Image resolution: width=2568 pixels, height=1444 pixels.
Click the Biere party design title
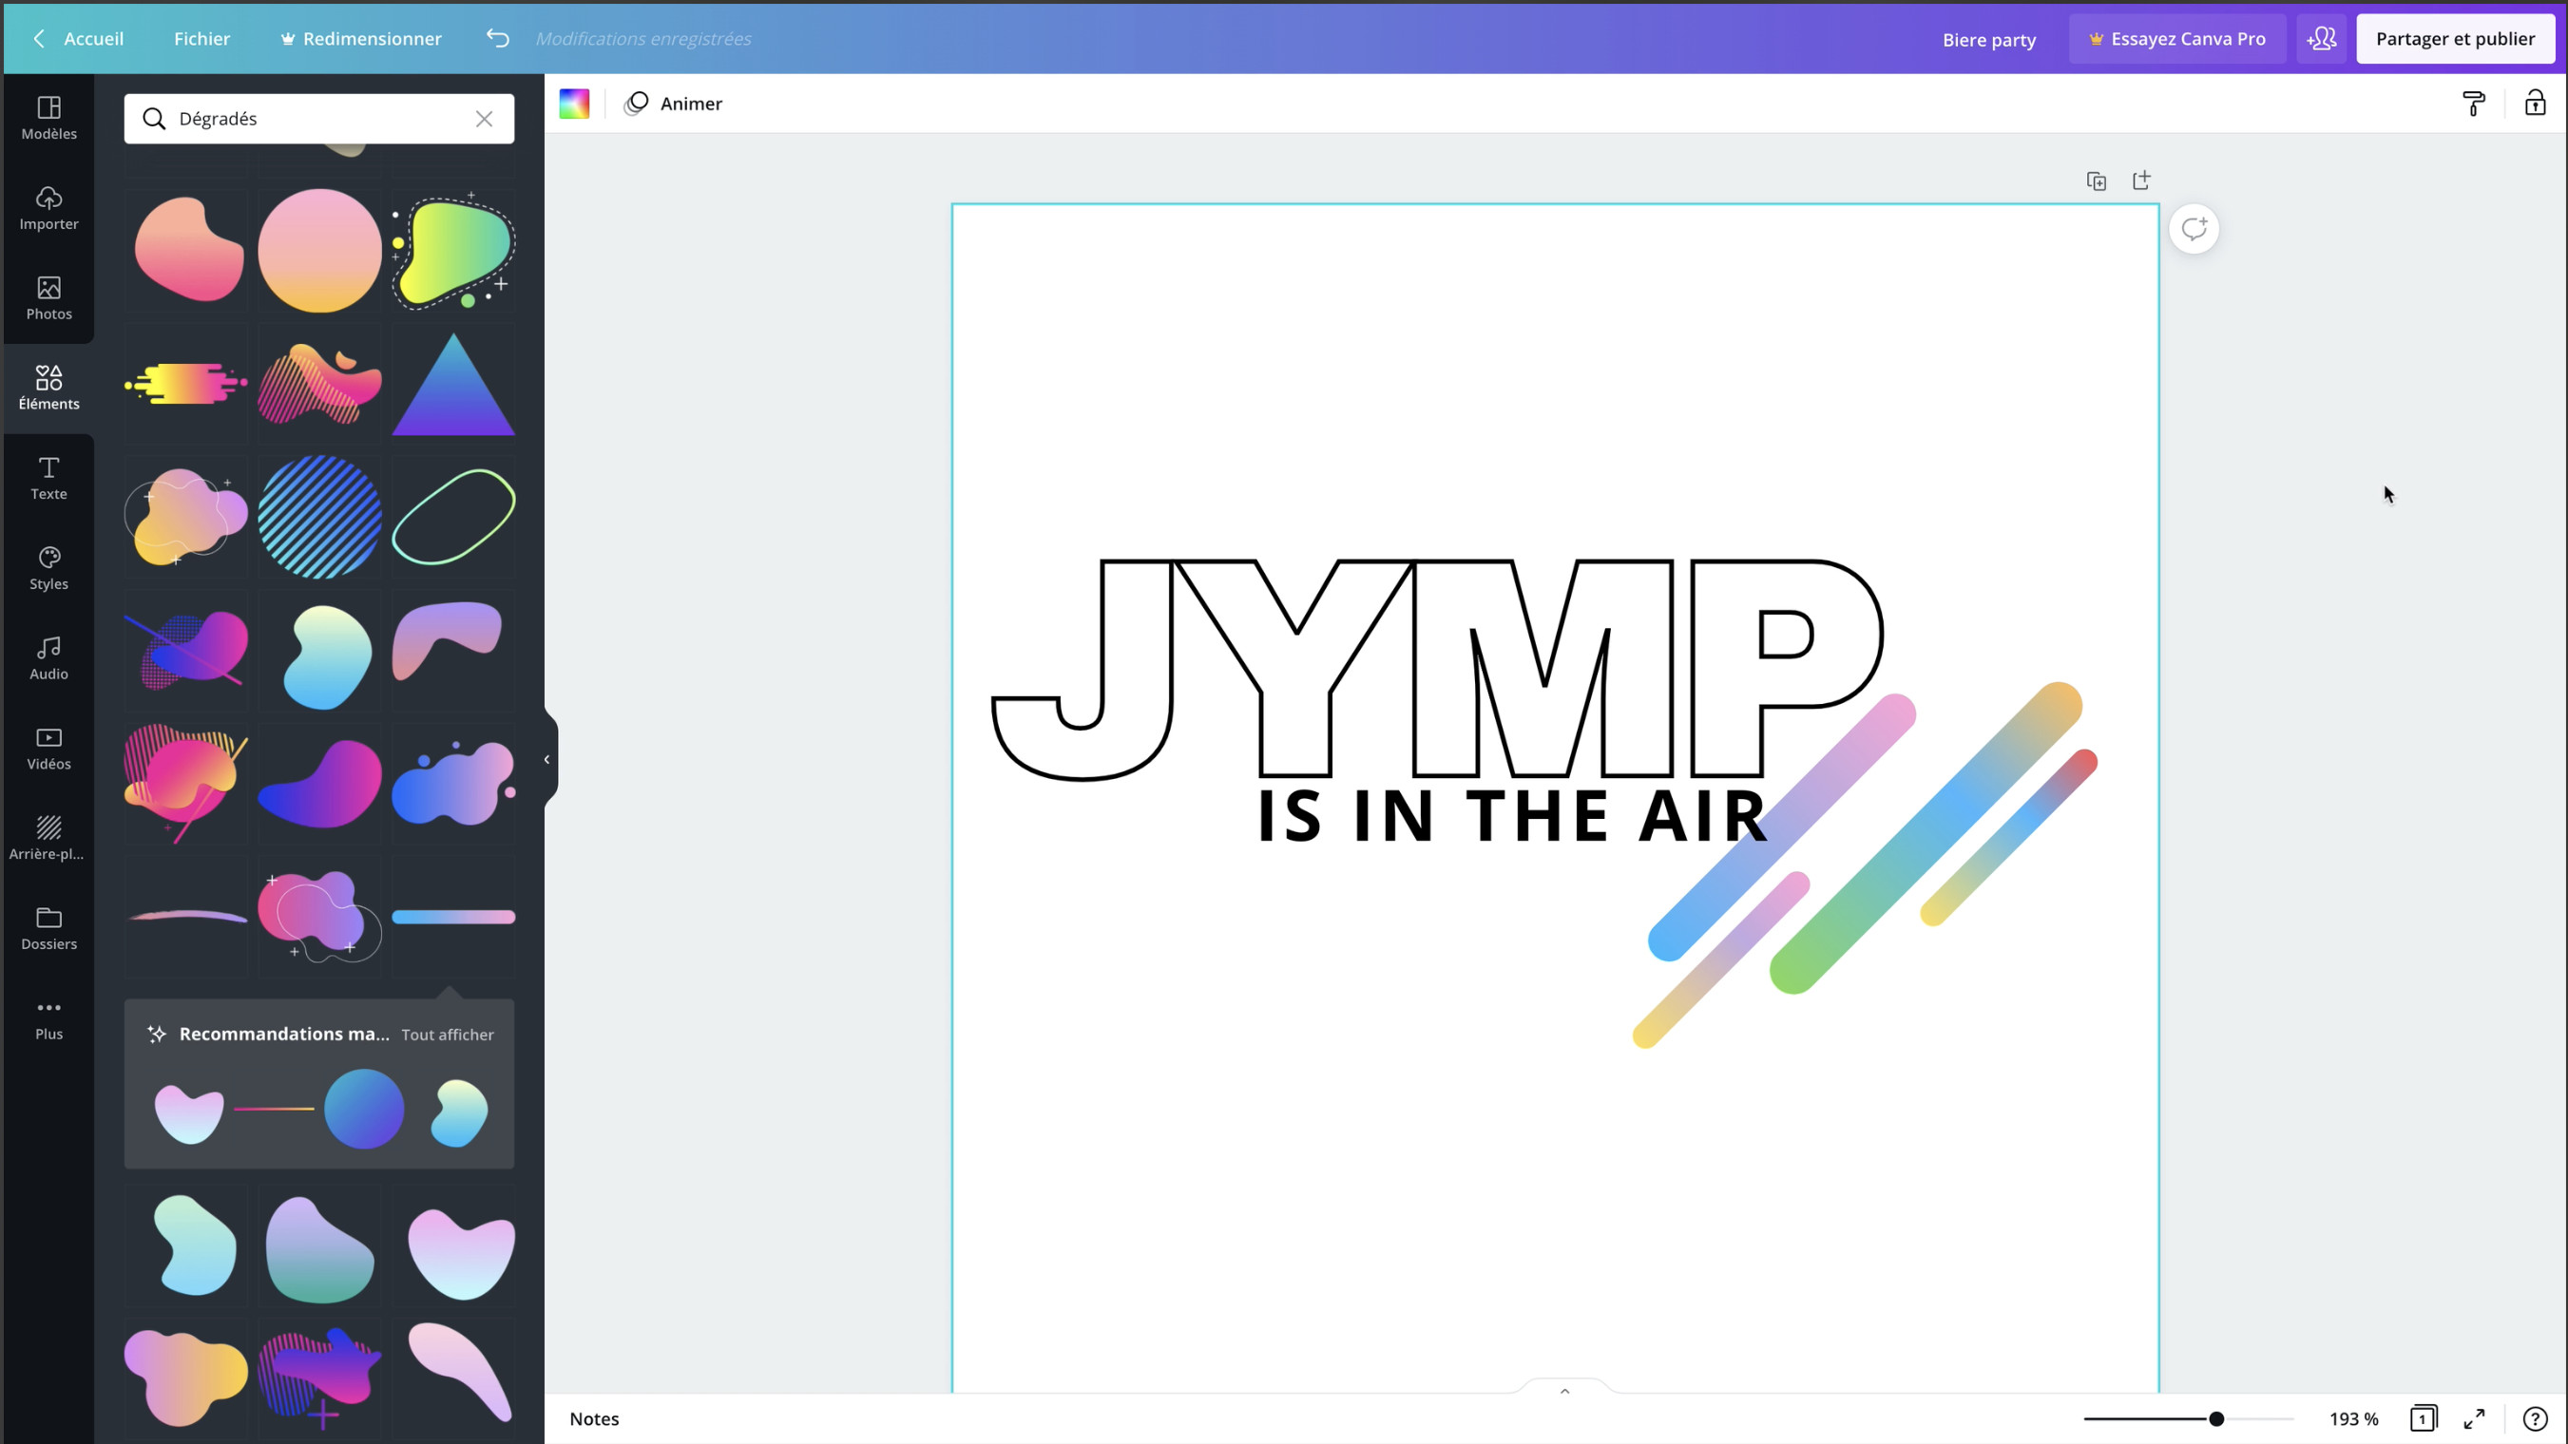(x=1989, y=40)
